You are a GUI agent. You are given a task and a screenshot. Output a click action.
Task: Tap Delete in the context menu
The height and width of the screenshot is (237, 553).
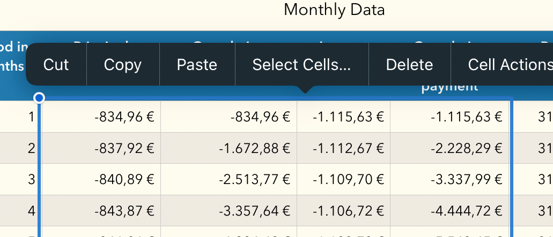(x=409, y=65)
